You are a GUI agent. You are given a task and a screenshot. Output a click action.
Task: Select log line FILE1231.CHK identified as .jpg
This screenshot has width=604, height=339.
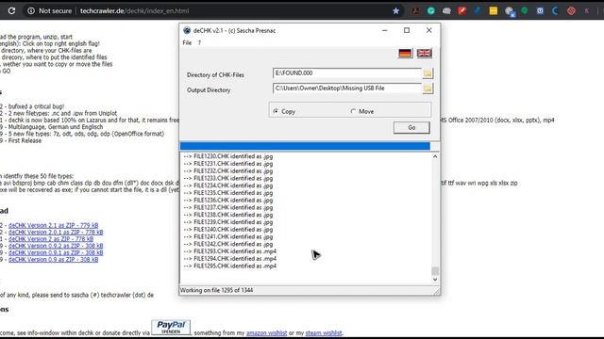(228, 164)
